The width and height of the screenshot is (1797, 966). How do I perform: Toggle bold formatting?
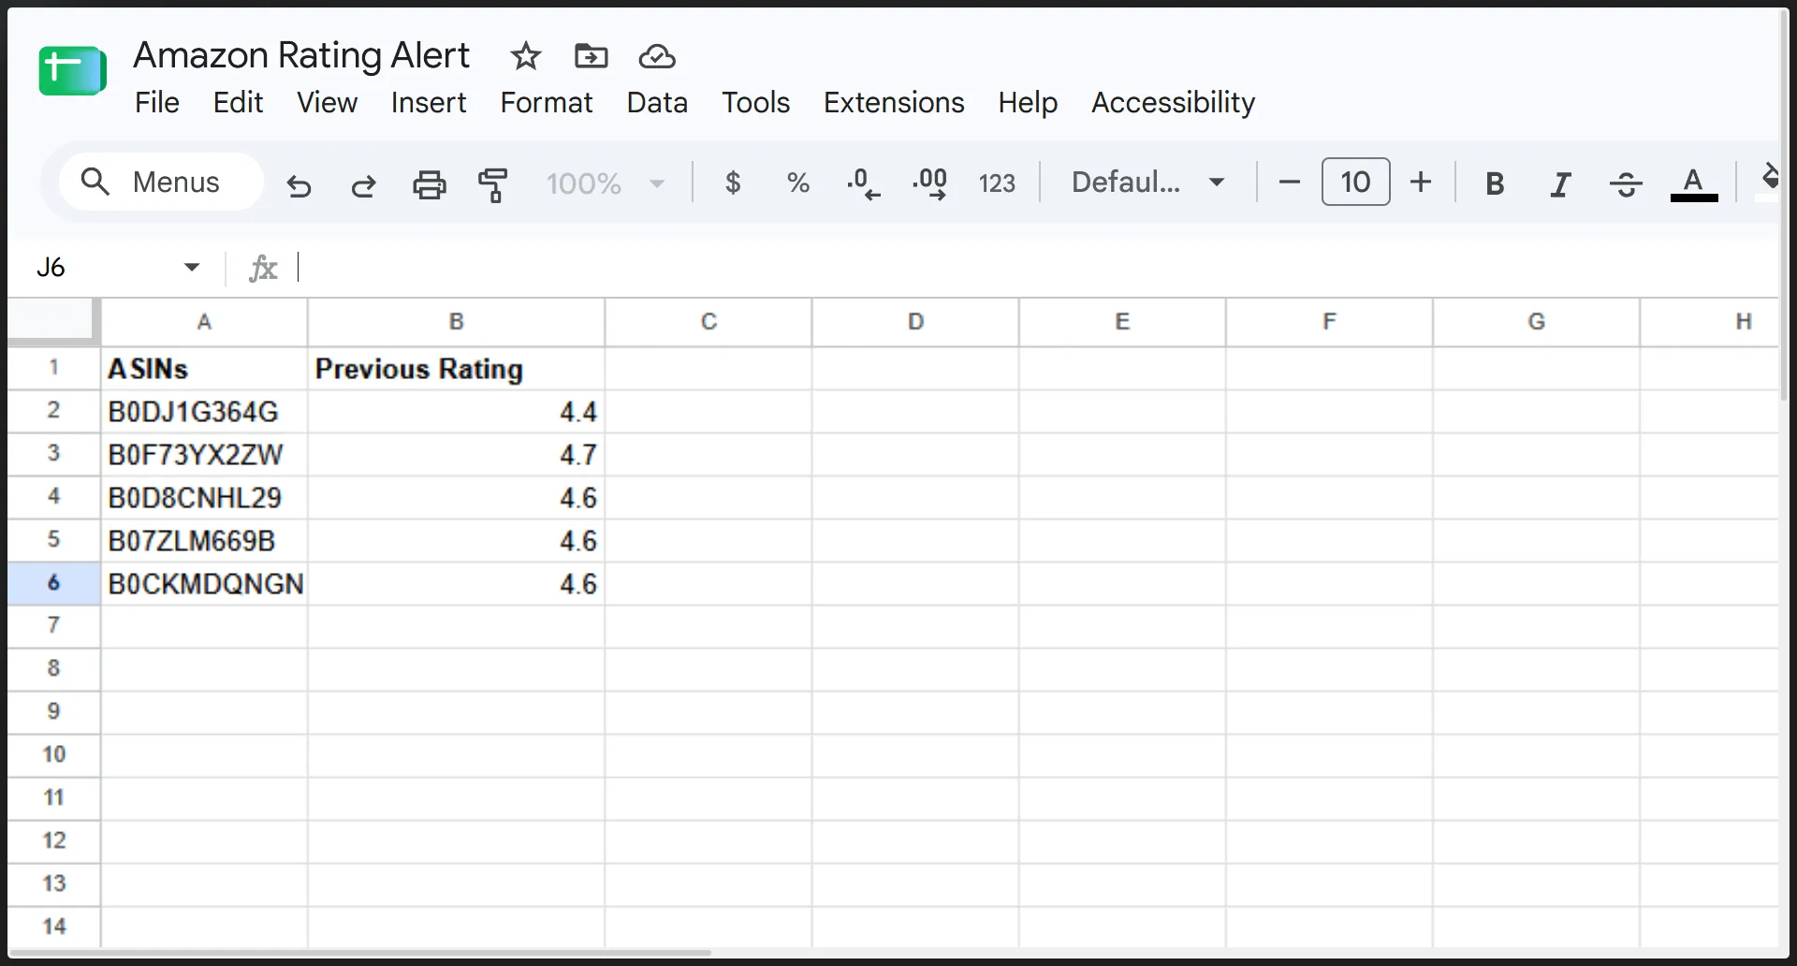(1495, 183)
